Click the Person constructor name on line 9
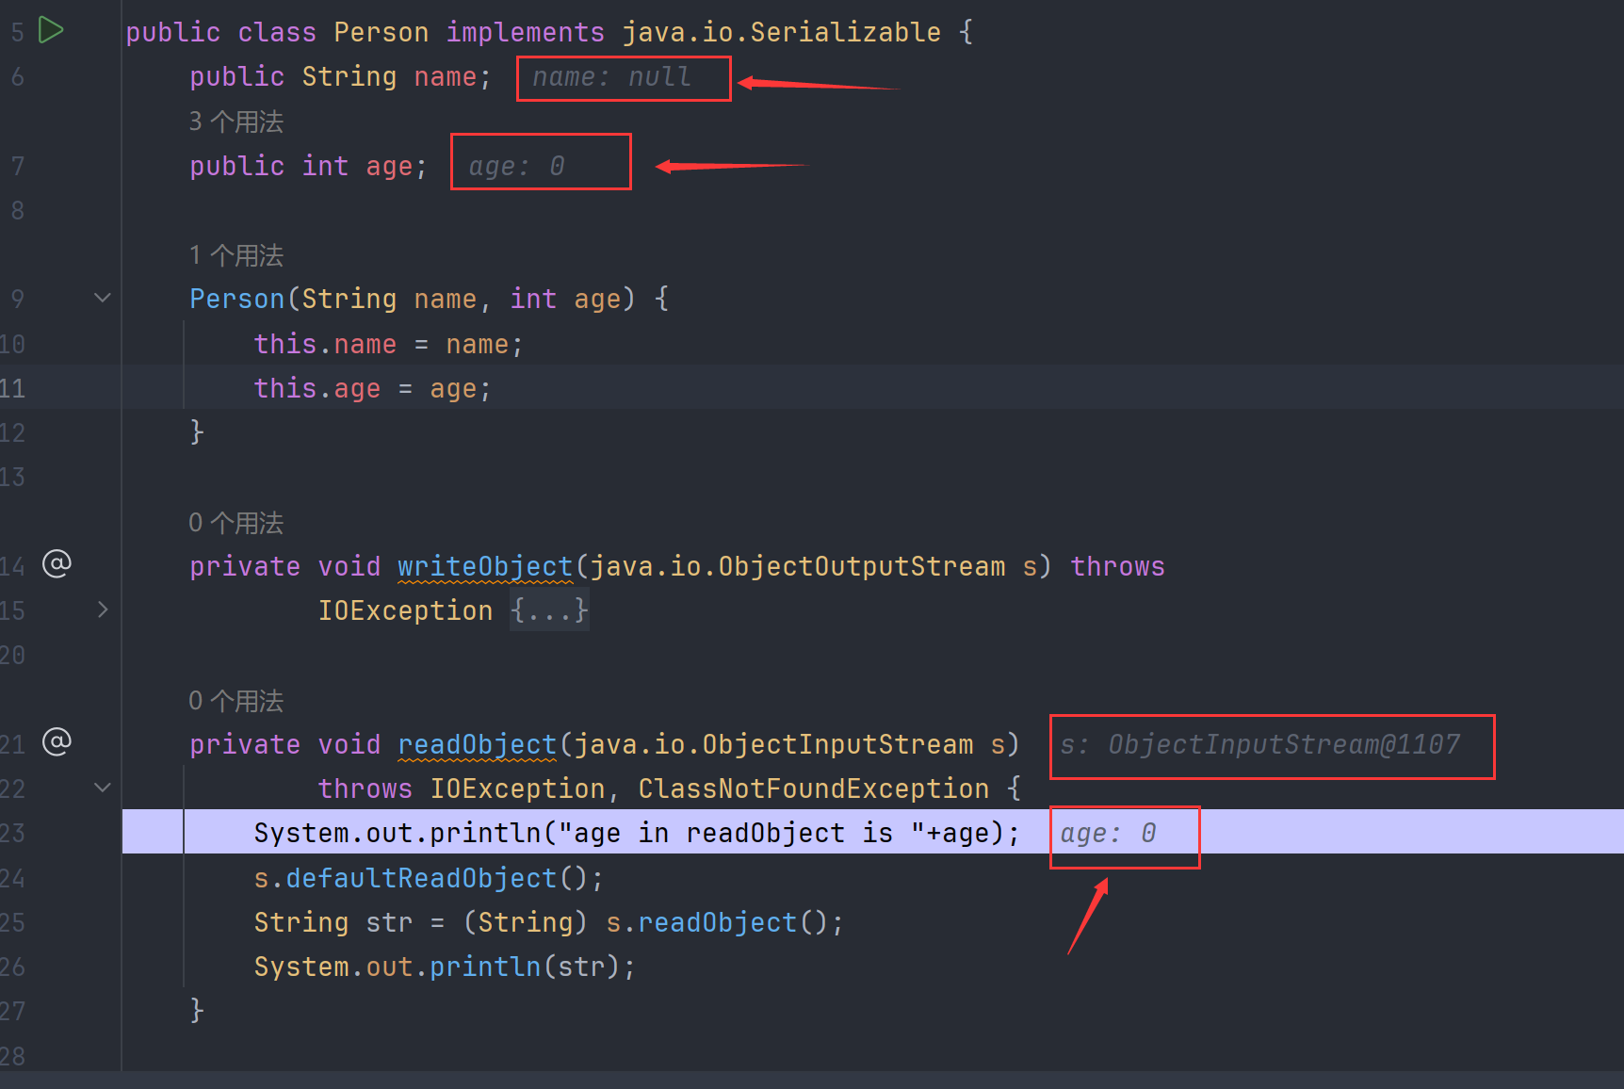The image size is (1624, 1089). pyautogui.click(x=237, y=299)
